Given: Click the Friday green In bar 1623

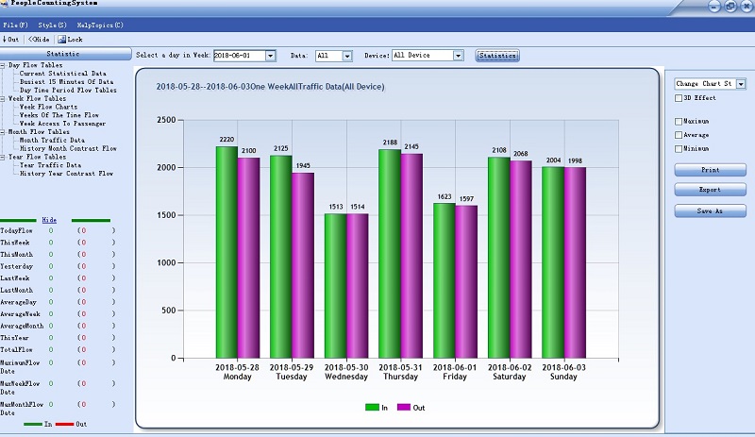Looking at the screenshot, I should coord(444,280).
